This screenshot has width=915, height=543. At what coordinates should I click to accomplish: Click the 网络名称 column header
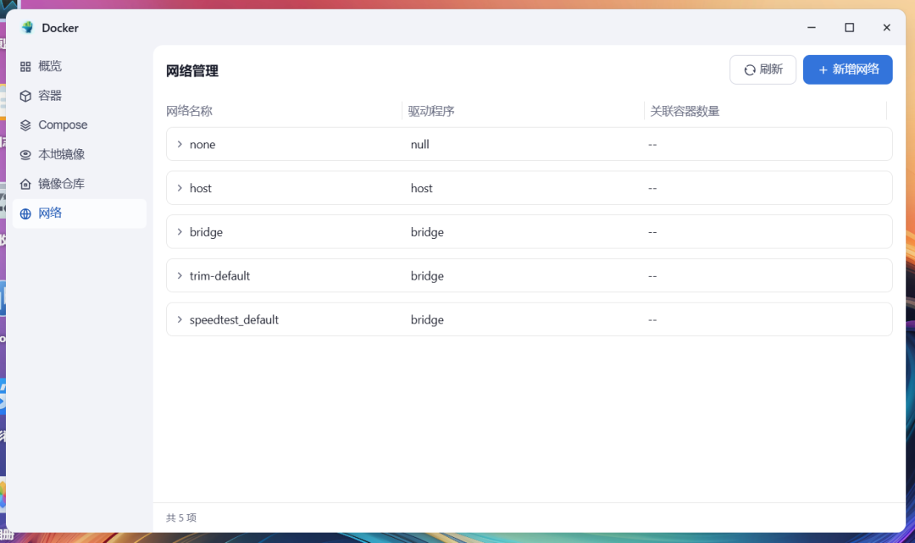point(189,111)
